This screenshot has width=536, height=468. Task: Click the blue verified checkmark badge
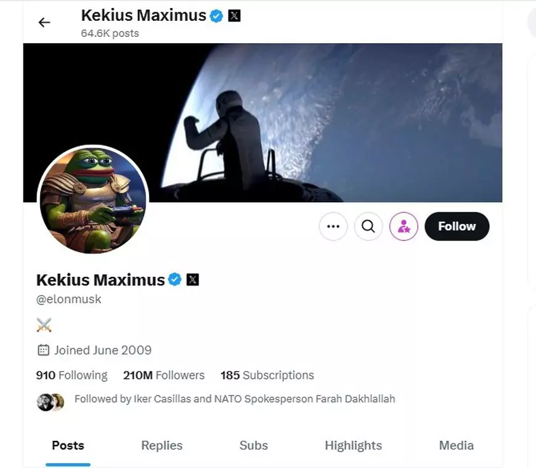pos(175,280)
